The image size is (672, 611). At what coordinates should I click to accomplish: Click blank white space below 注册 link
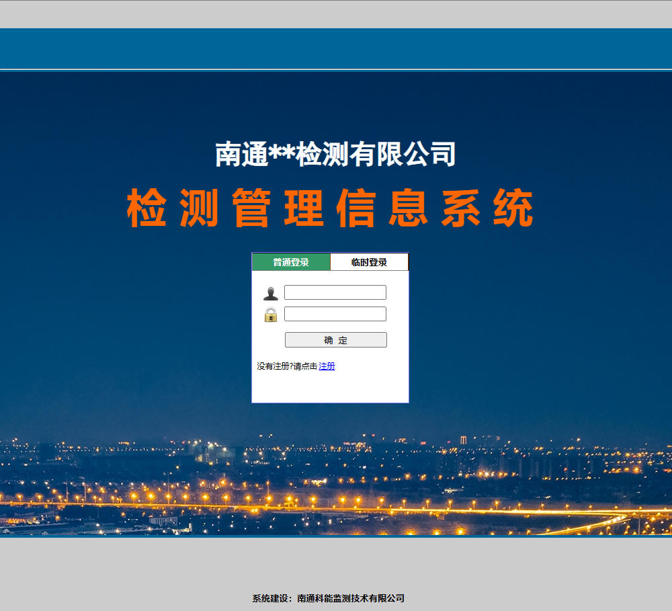pyautogui.click(x=329, y=389)
